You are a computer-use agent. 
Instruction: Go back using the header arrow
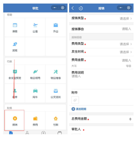point(73,8)
